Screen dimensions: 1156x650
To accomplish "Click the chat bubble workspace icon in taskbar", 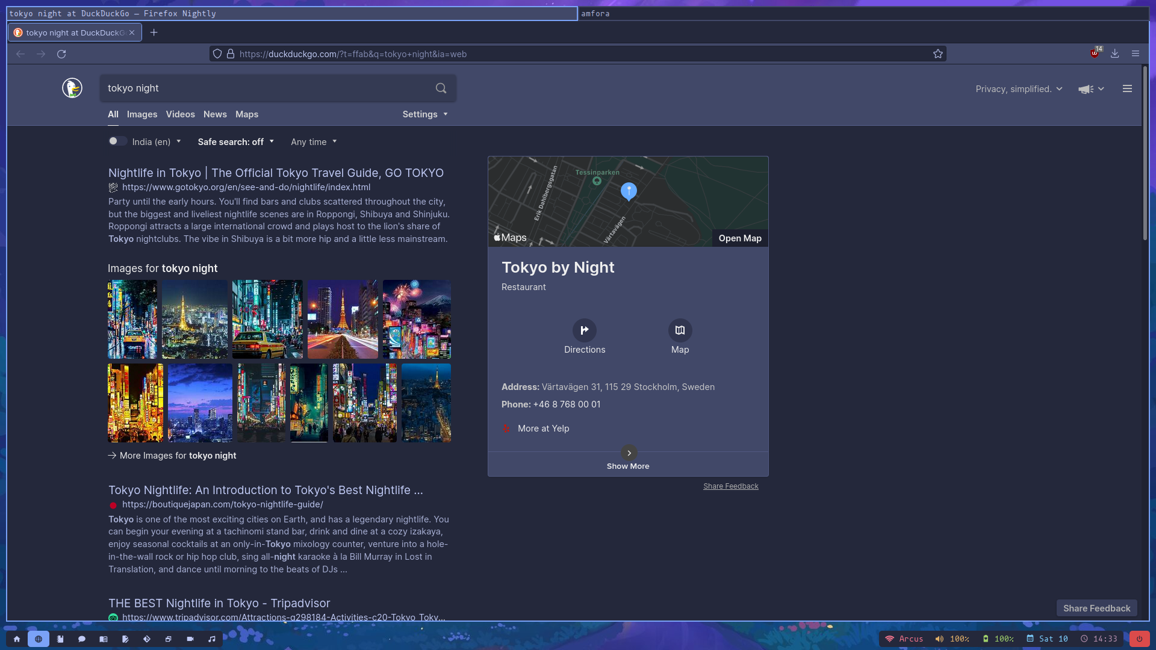I will point(82,639).
